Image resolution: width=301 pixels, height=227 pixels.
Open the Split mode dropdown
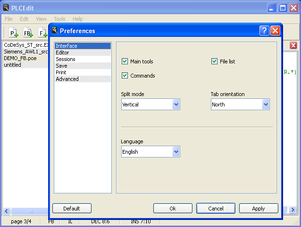pyautogui.click(x=150, y=104)
